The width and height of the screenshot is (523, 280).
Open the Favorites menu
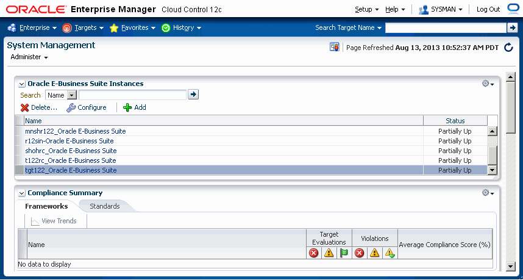click(133, 27)
